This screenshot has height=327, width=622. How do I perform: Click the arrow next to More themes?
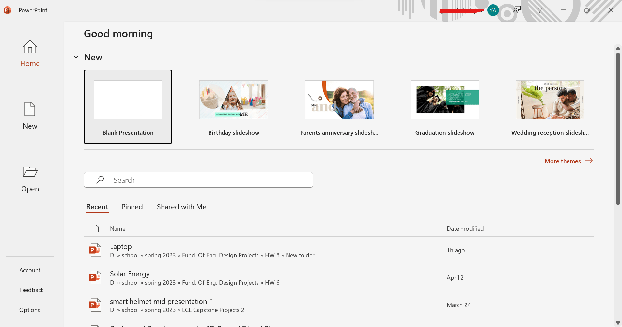coord(589,161)
